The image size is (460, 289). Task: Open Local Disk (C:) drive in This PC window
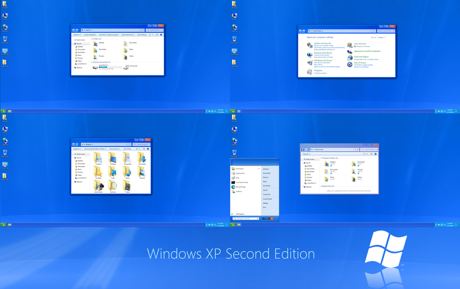[x=107, y=67]
